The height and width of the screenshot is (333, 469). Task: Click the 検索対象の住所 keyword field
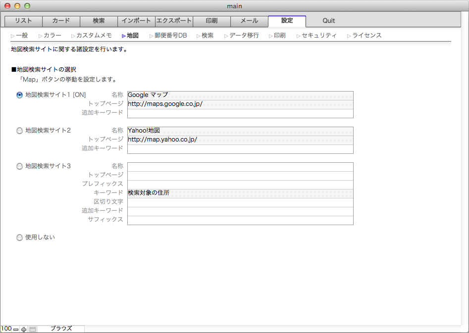pyautogui.click(x=240, y=193)
